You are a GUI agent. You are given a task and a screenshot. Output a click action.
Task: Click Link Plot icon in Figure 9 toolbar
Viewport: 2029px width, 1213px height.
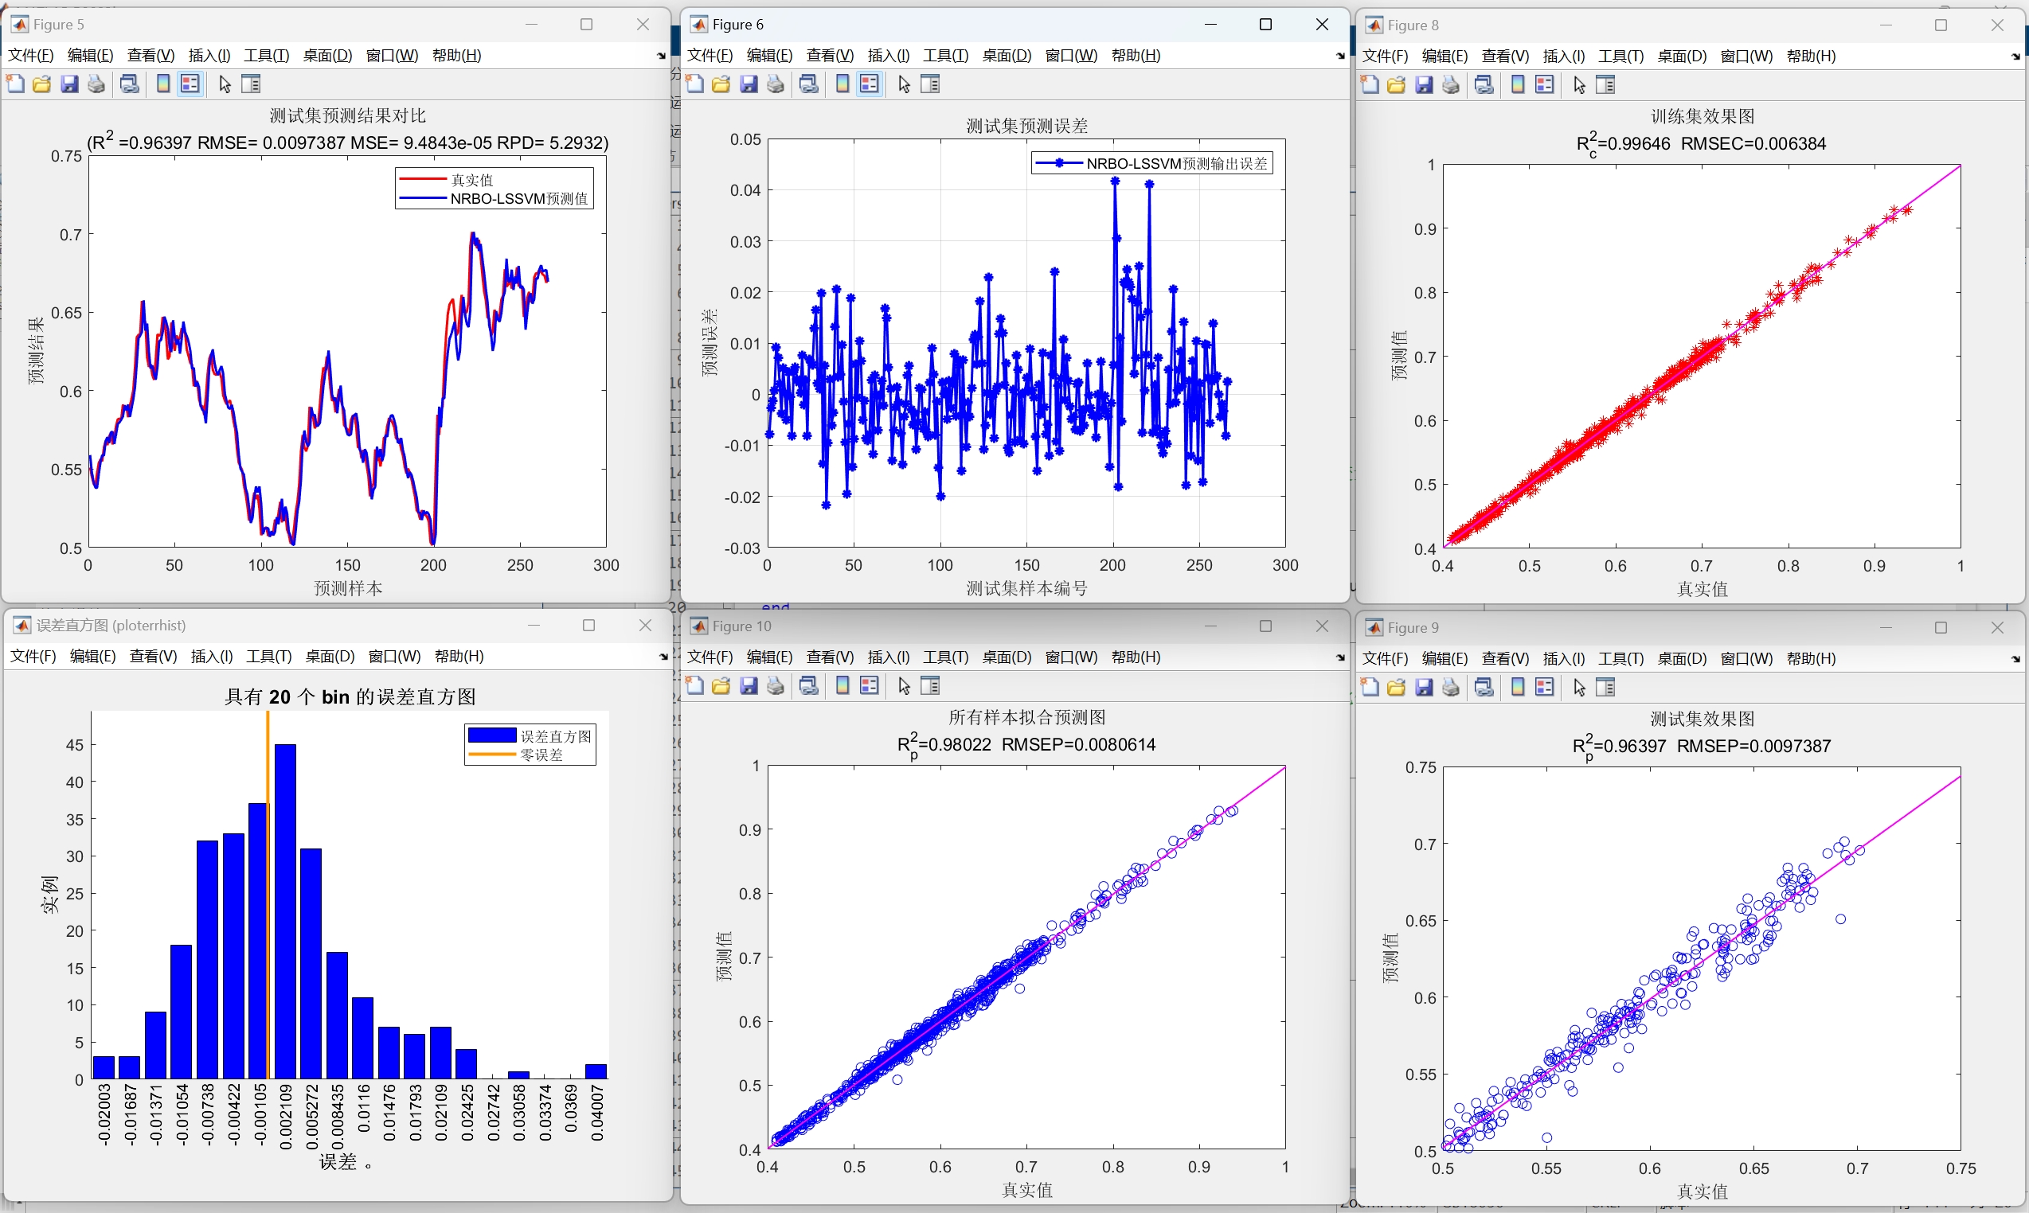pyautogui.click(x=1484, y=688)
